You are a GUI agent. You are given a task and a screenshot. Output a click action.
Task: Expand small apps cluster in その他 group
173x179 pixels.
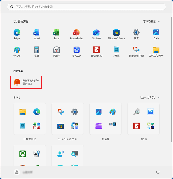click(151, 126)
